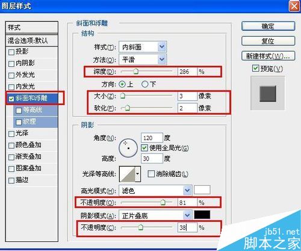
Task: Click the white highlight color swatch
Action: click(x=202, y=190)
